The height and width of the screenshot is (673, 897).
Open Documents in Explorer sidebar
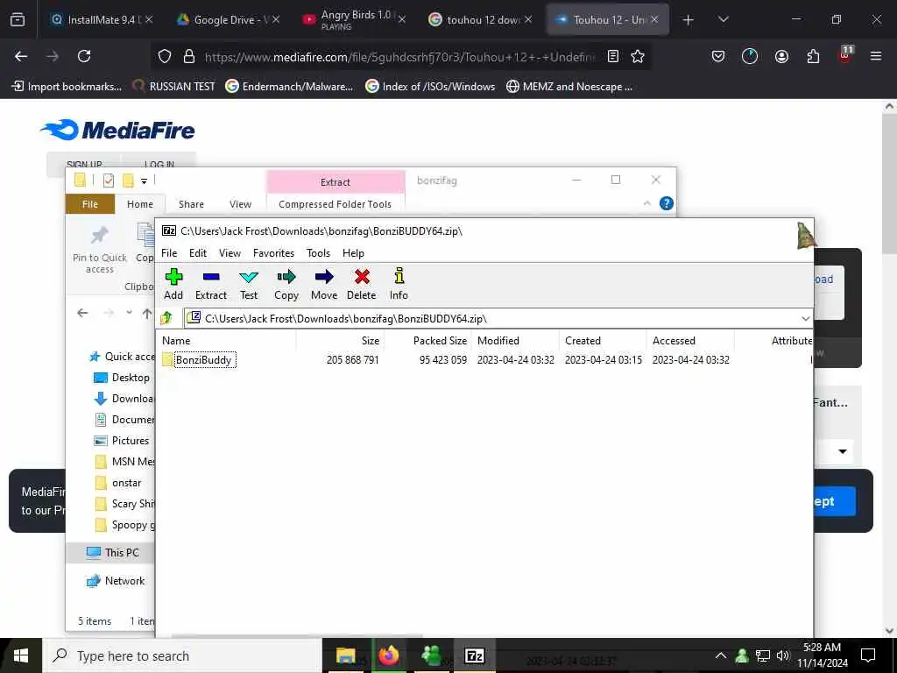pos(124,420)
